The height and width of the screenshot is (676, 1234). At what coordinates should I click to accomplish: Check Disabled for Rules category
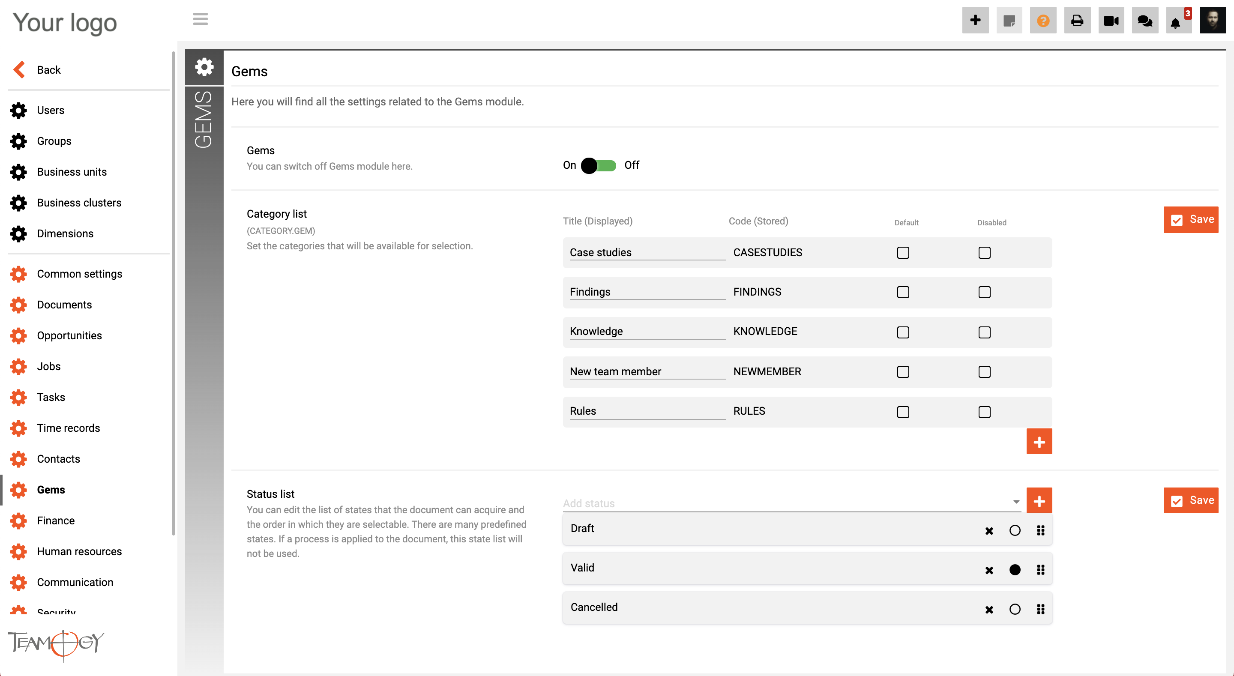point(985,412)
